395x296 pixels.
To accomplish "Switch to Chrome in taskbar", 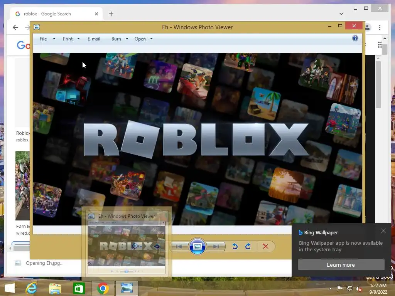I will [x=103, y=288].
